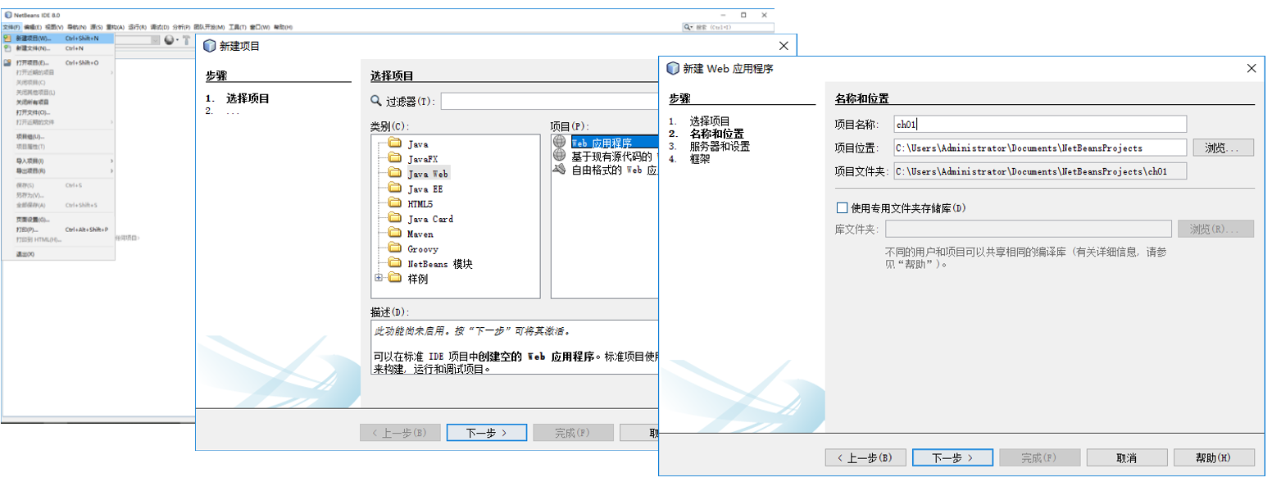Open the dropdown arrow beside toolbar globe icon

click(x=176, y=39)
